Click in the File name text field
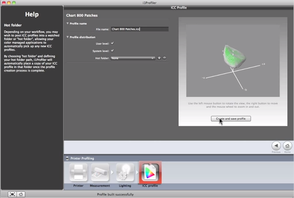Screen dimensions: 294x198 click(139, 29)
